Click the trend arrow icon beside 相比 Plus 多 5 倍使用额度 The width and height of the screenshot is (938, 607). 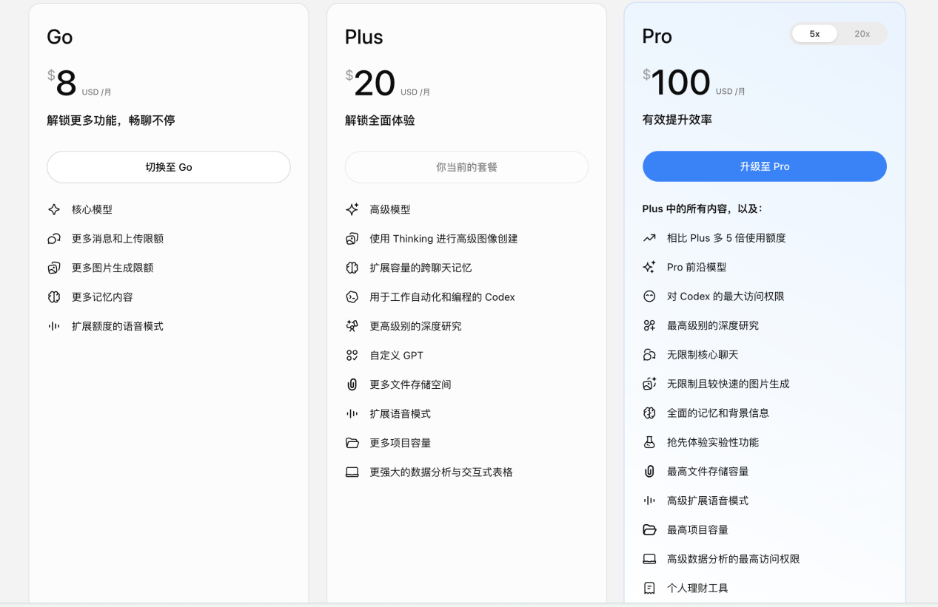(649, 238)
